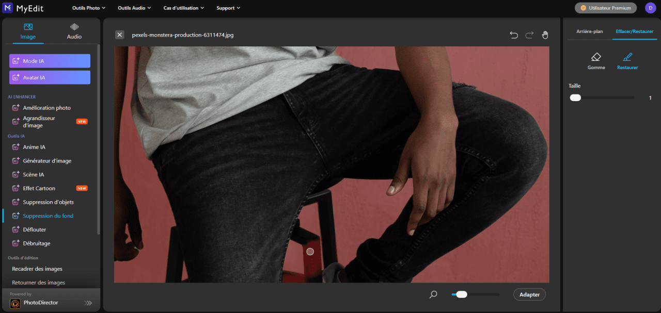Screen dimensions: 661x313
Task: Click the Suppression du fond AI icon
Action: (16, 216)
